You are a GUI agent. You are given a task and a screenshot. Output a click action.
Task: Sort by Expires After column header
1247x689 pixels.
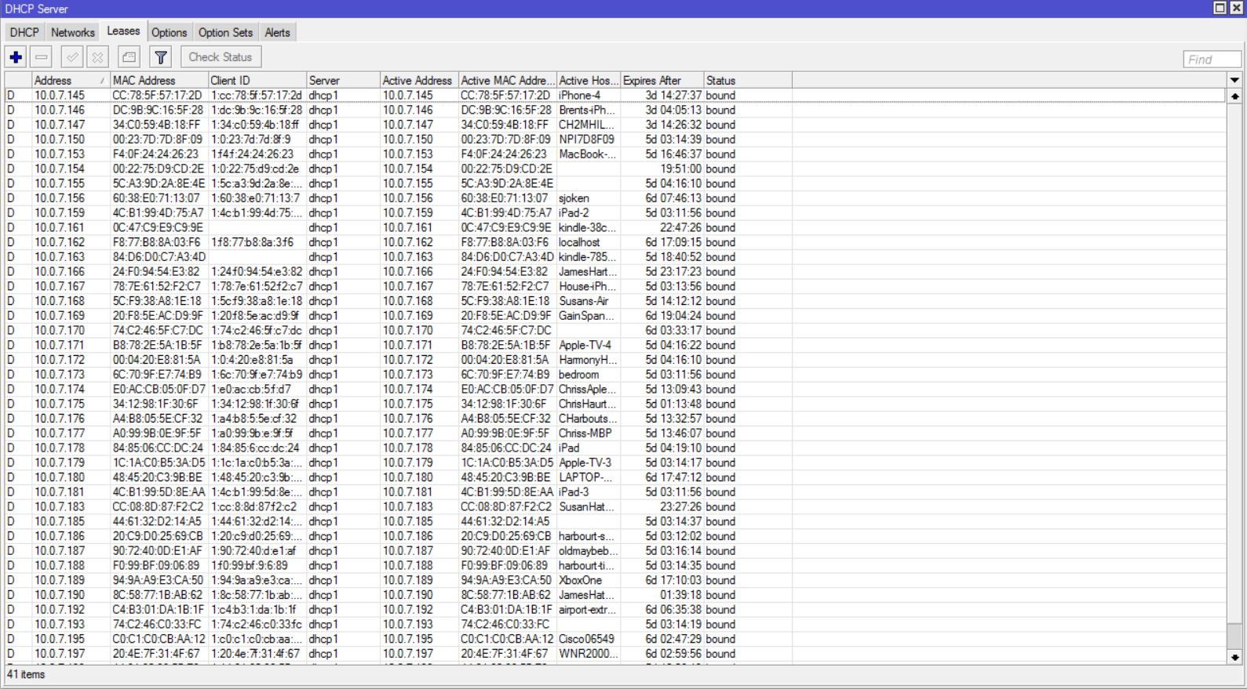click(662, 81)
